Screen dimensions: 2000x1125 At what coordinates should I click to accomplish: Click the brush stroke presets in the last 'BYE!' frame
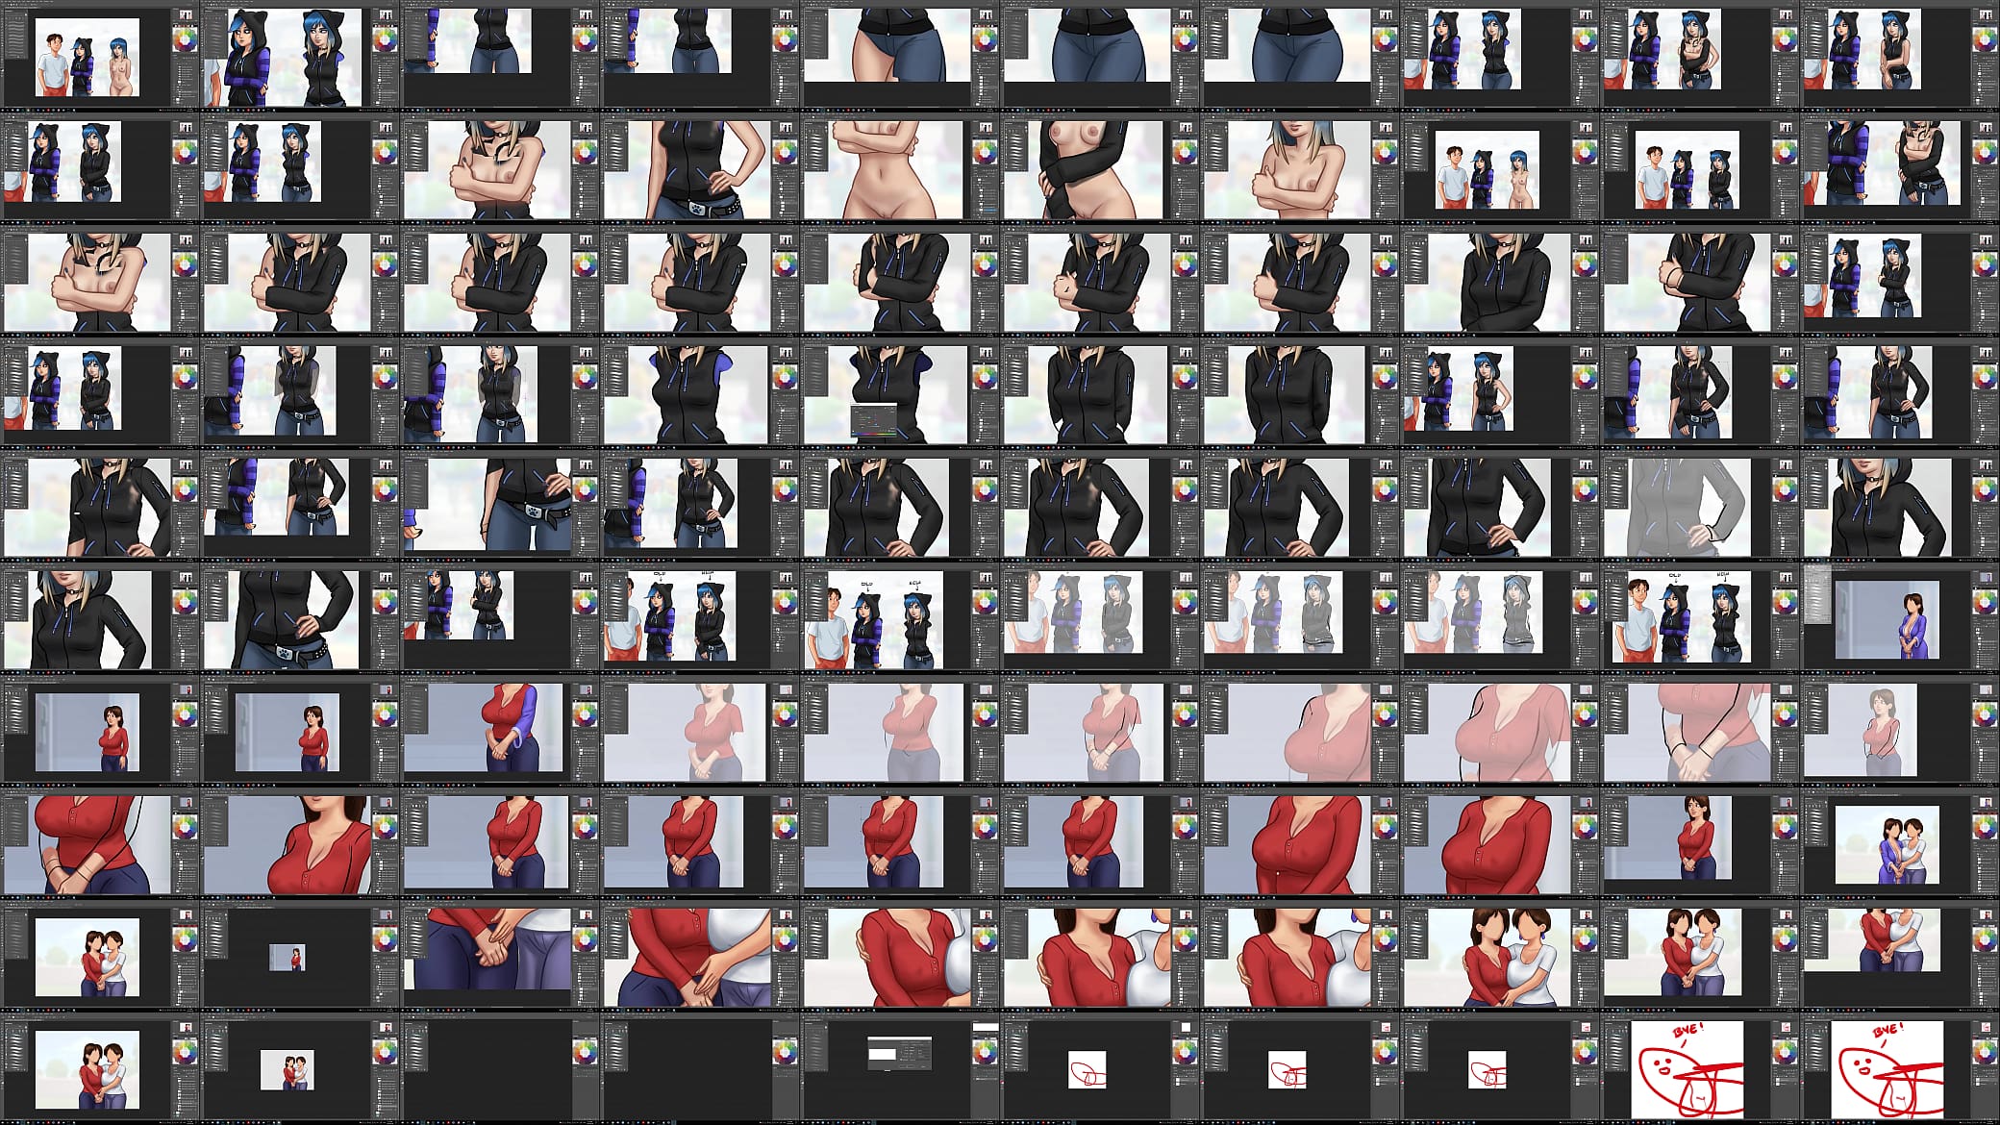(x=1815, y=1053)
